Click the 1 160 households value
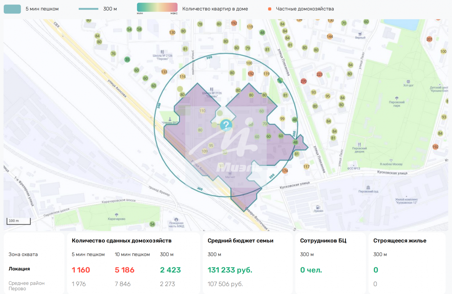452x294 pixels. [81, 270]
